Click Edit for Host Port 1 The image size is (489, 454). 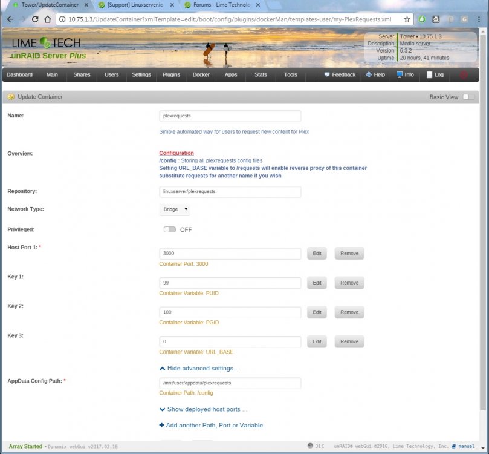317,254
